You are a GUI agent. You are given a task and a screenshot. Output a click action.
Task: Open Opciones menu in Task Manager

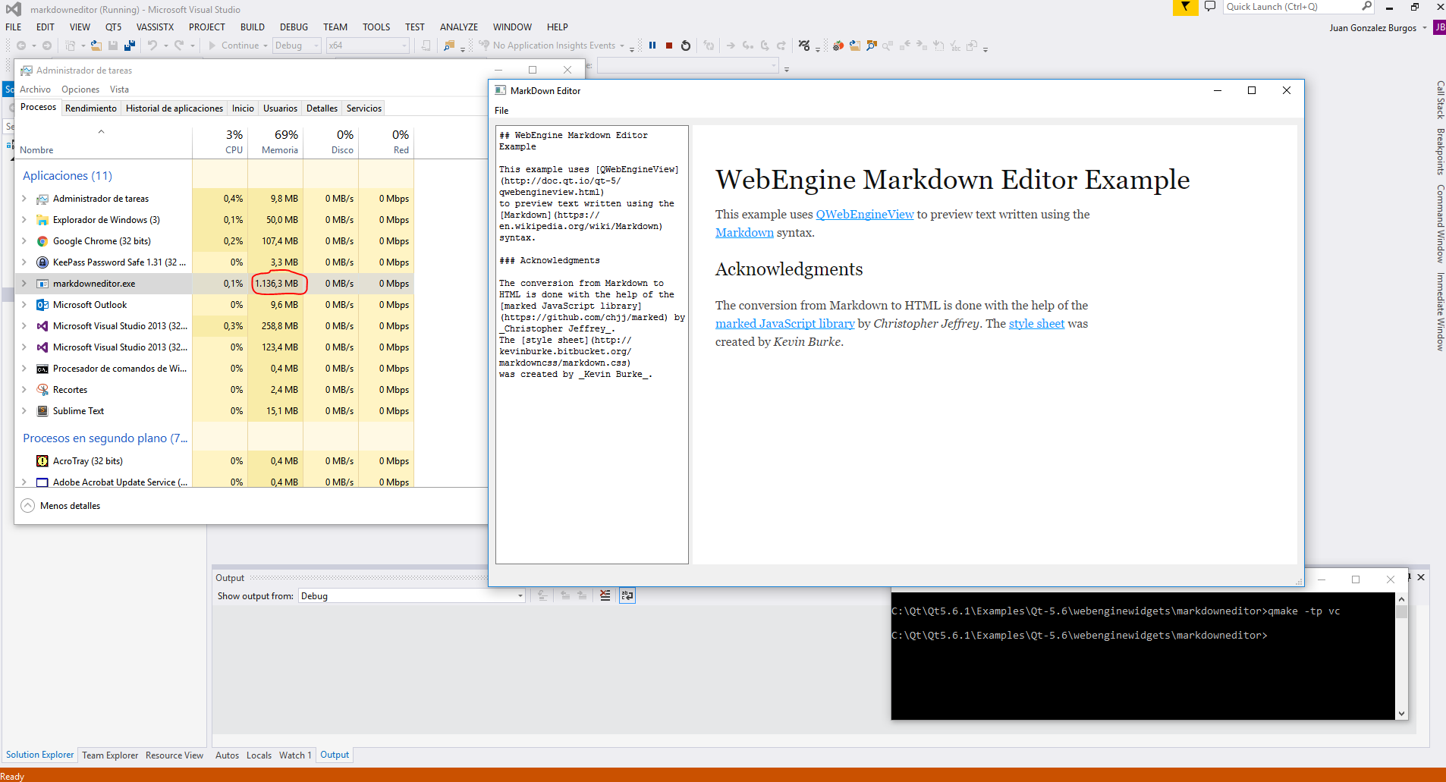point(80,90)
